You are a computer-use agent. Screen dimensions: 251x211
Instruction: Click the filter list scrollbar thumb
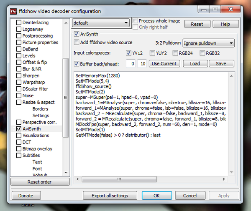66,98
